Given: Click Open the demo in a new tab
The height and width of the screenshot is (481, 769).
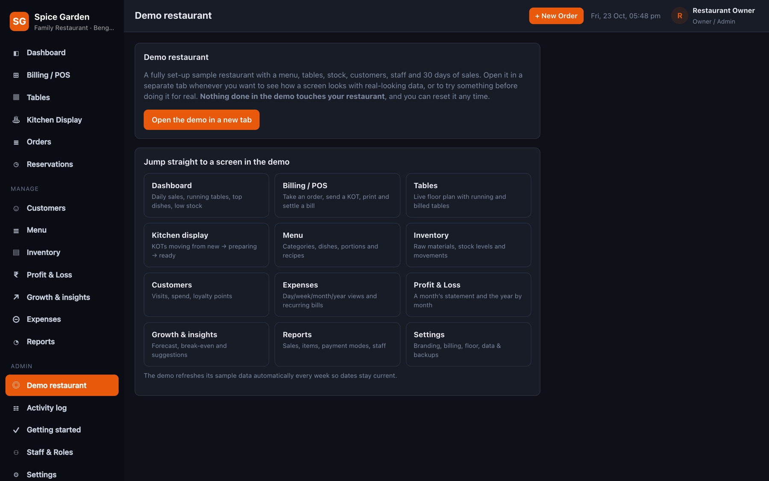Looking at the screenshot, I should click(202, 120).
